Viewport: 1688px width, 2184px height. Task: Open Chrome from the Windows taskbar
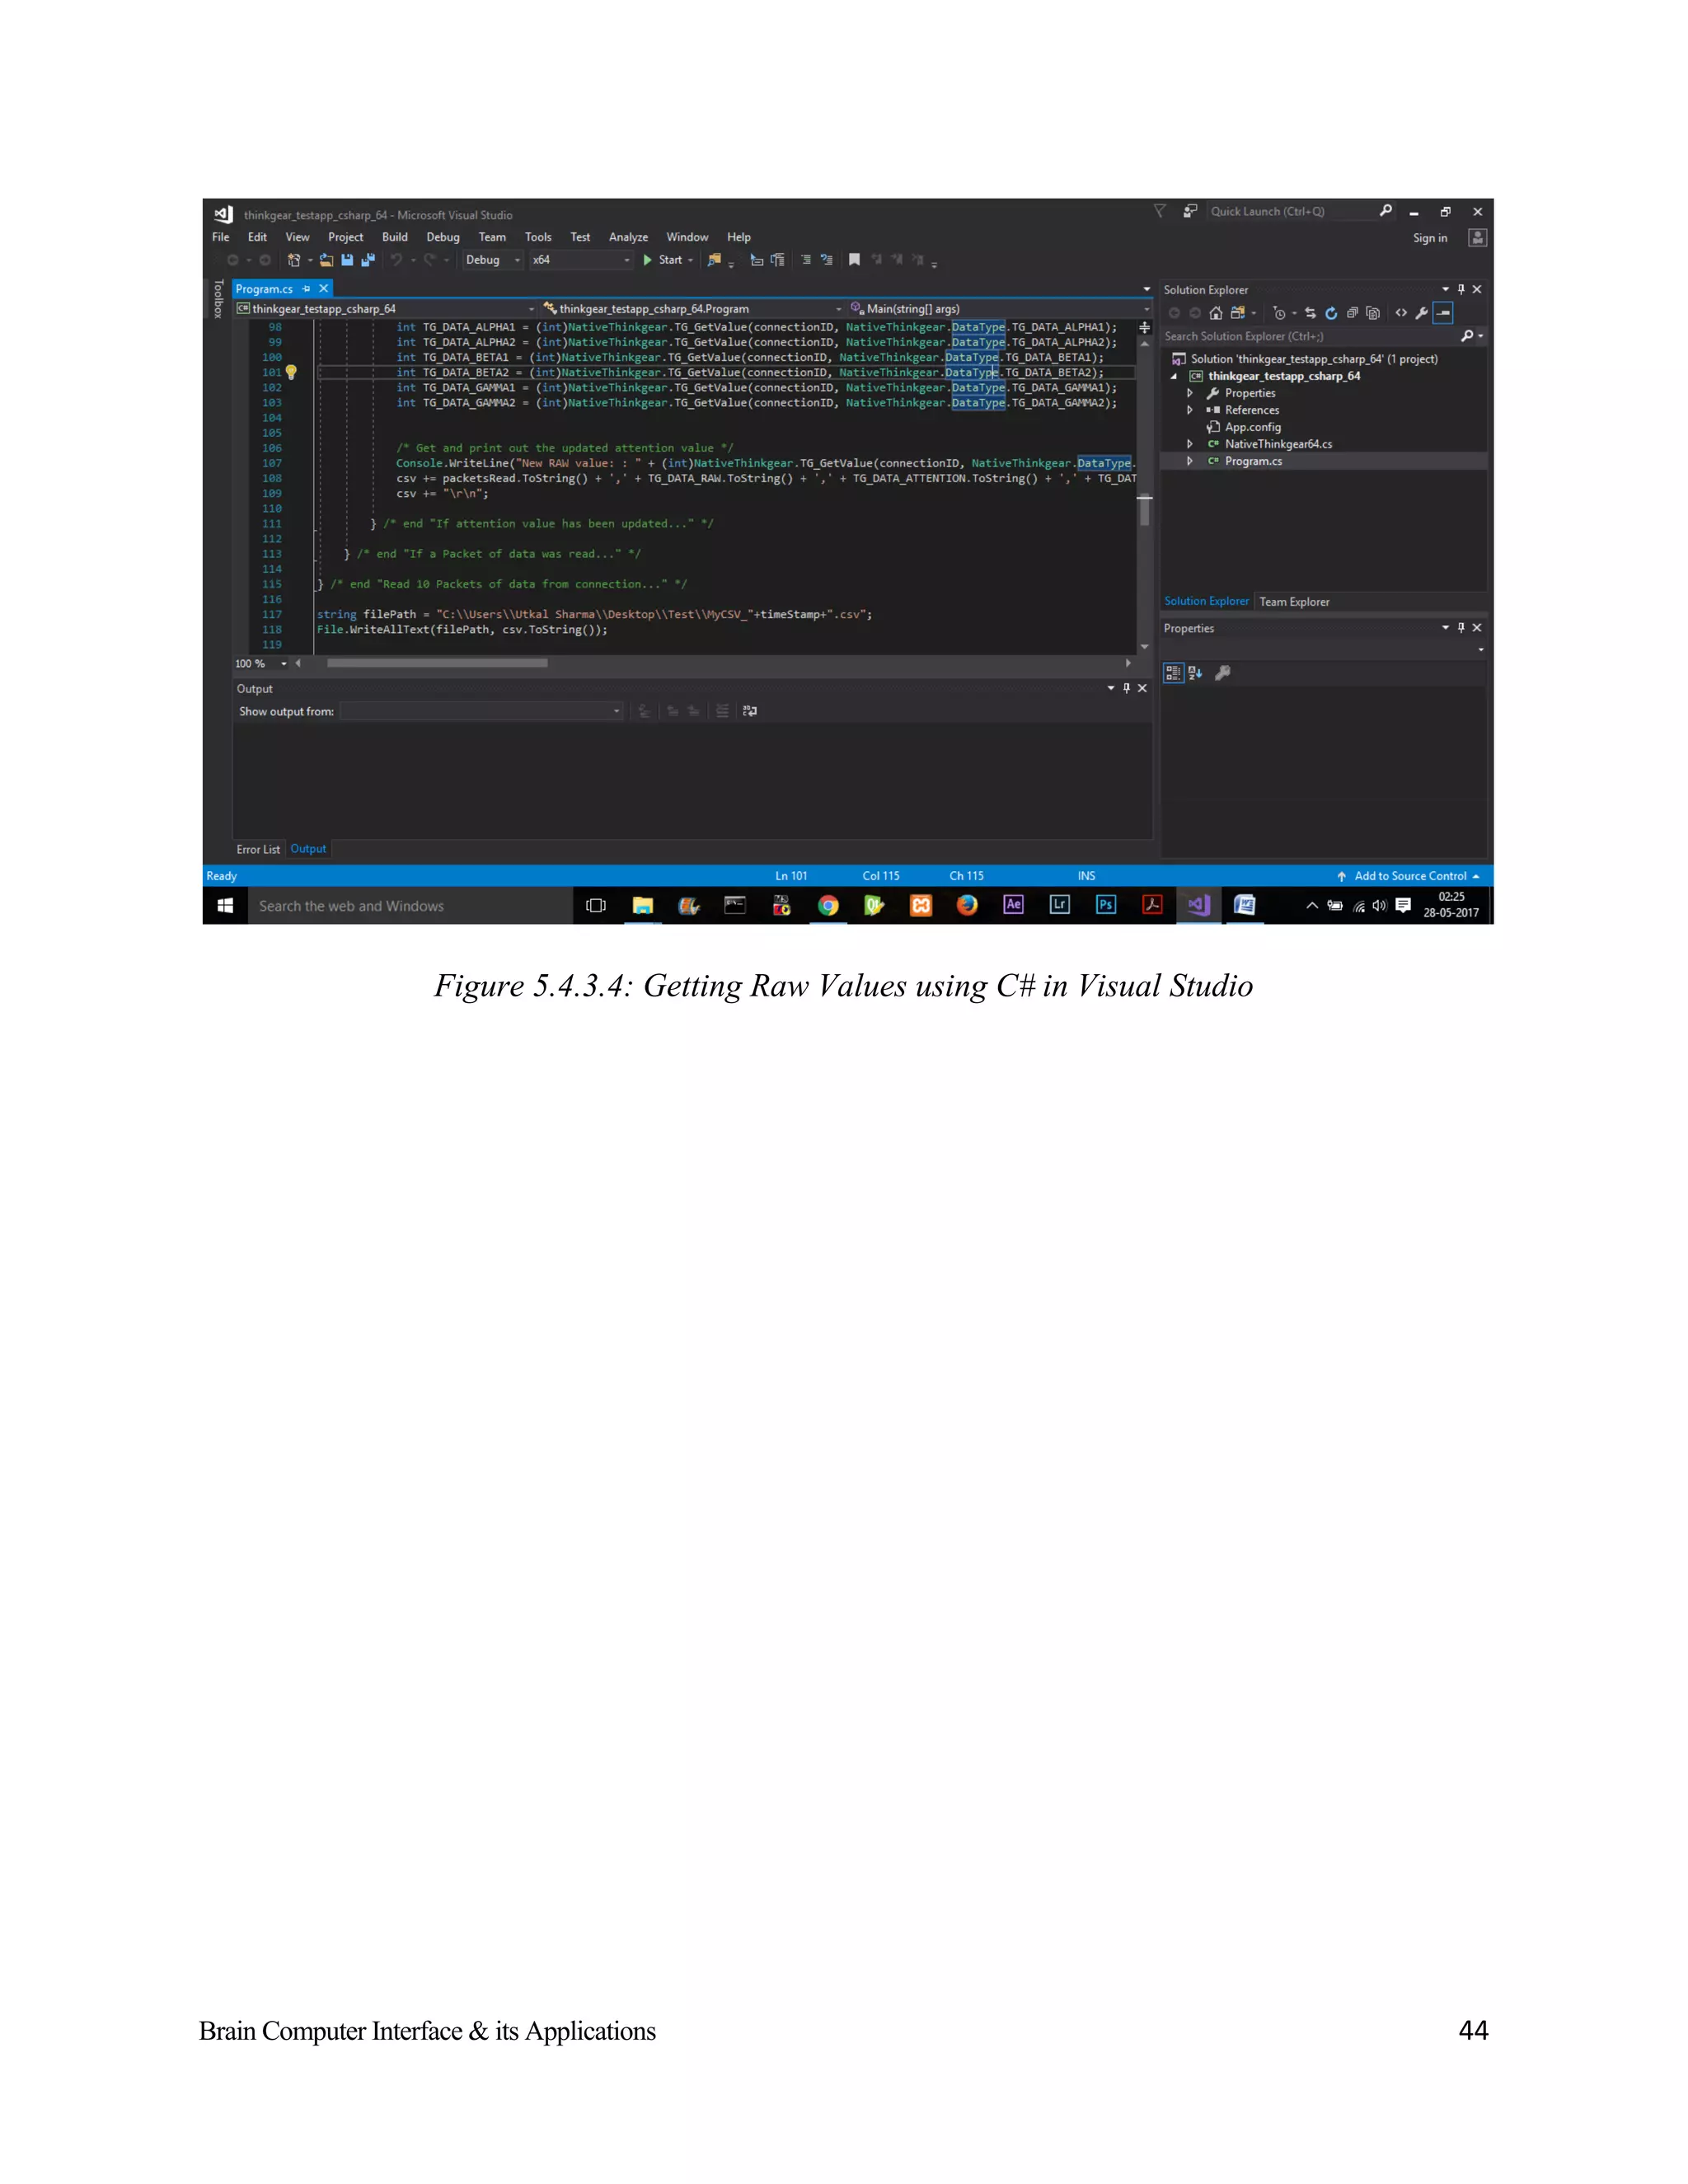click(x=828, y=905)
